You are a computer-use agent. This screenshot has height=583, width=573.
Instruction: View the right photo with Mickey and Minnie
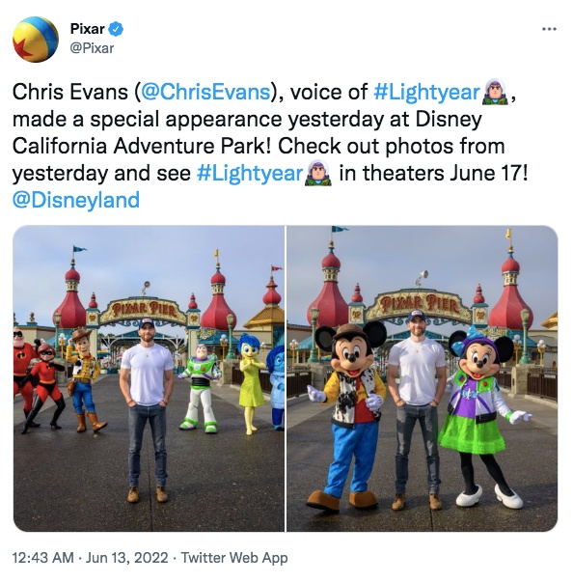(x=422, y=378)
